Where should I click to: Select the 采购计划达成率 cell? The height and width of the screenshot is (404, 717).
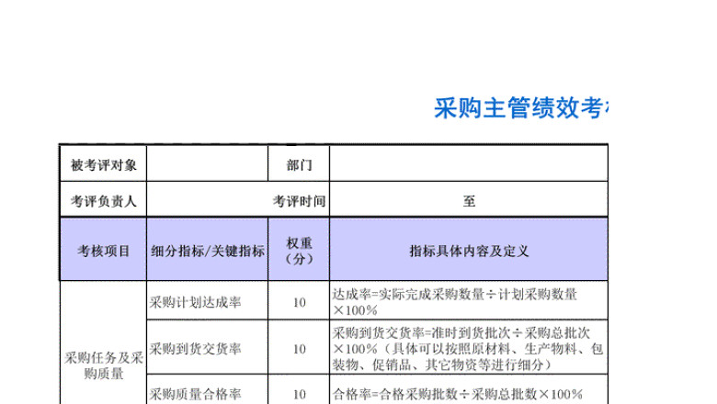click(x=207, y=300)
